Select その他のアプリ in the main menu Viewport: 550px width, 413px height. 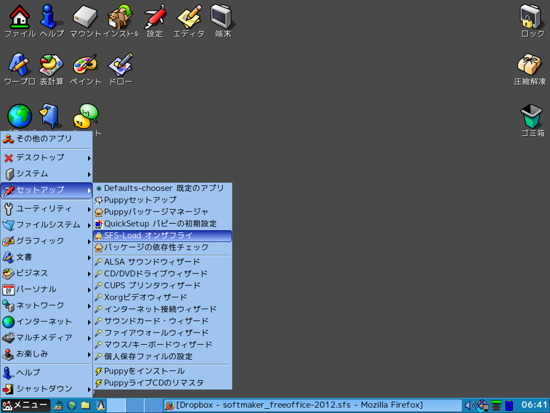click(x=46, y=139)
